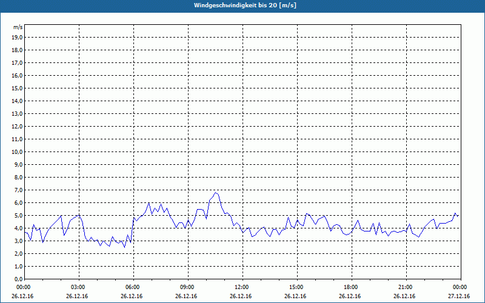Select the "06:00" time label
The width and height of the screenshot is (485, 303).
coord(133,287)
